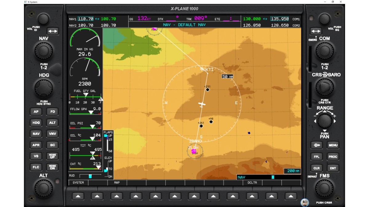
Task: Click the IBANO waypoint label on map
Action: point(195,141)
